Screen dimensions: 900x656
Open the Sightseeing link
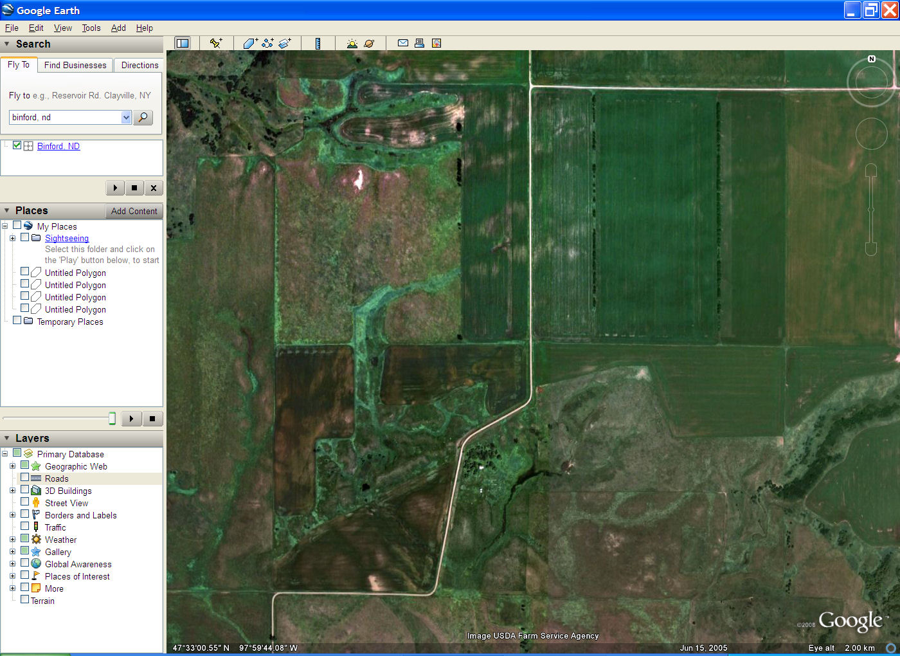click(x=67, y=238)
